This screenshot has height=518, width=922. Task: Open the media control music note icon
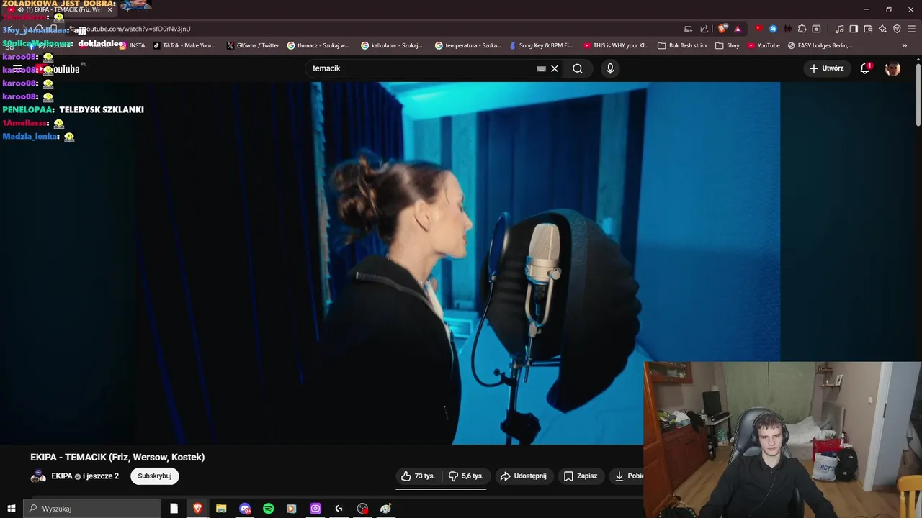click(839, 29)
